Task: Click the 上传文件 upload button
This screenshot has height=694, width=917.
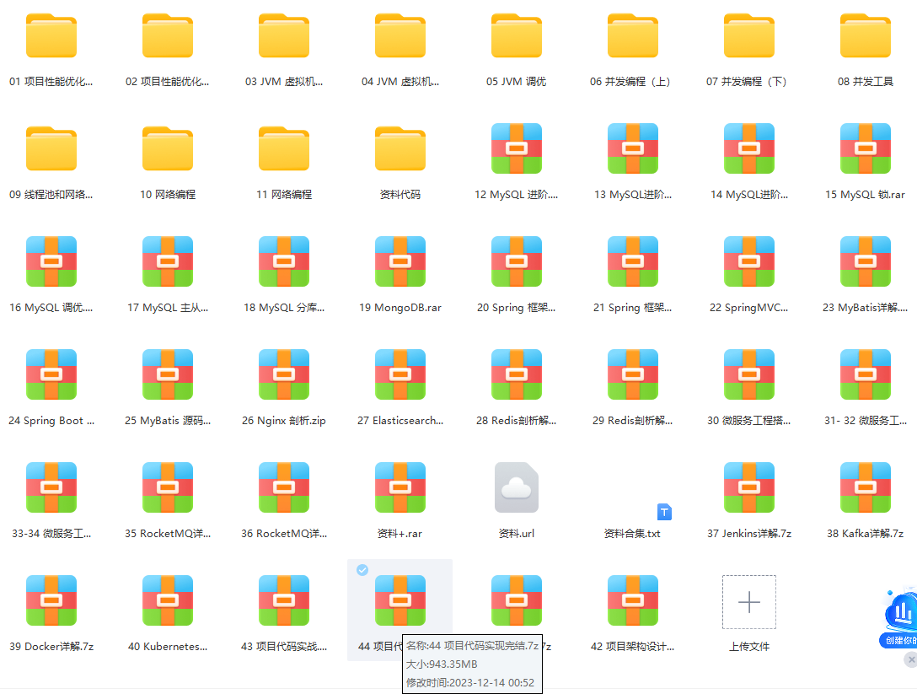Action: tap(748, 602)
